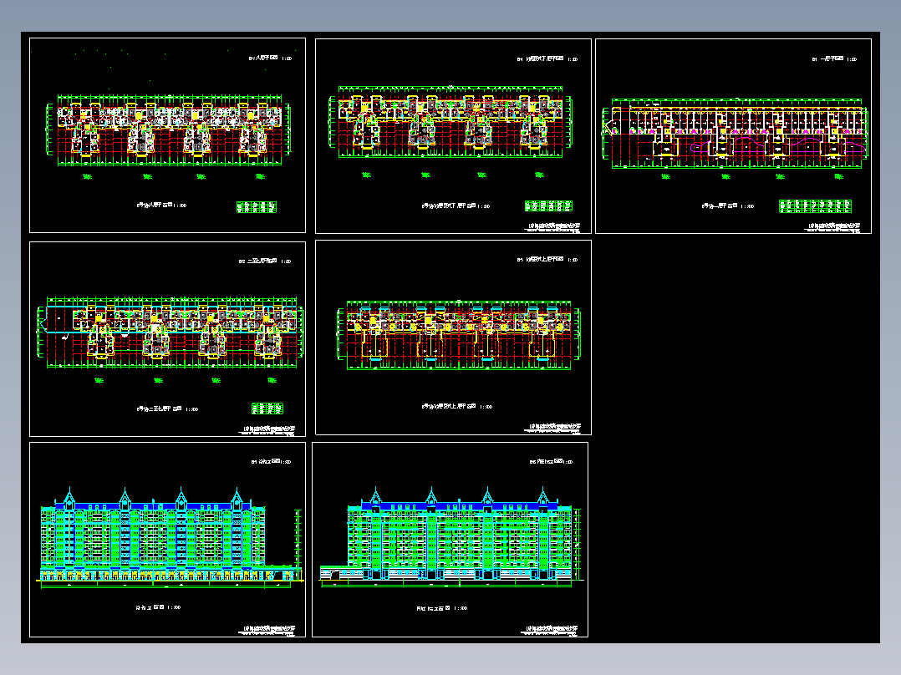
Task: Select the floor plan in the top-middle sheet
Action: [450, 122]
